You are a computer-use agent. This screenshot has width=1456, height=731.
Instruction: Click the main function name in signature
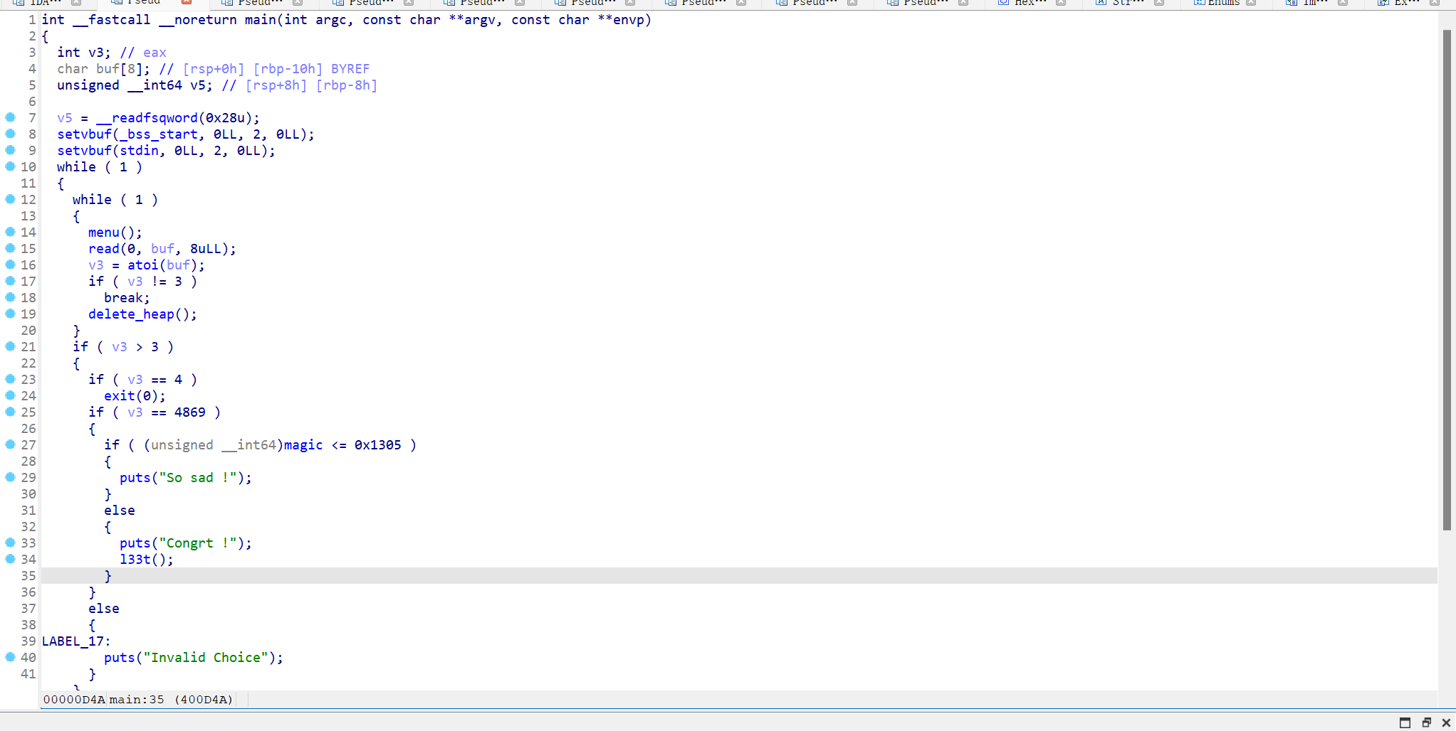click(x=261, y=20)
